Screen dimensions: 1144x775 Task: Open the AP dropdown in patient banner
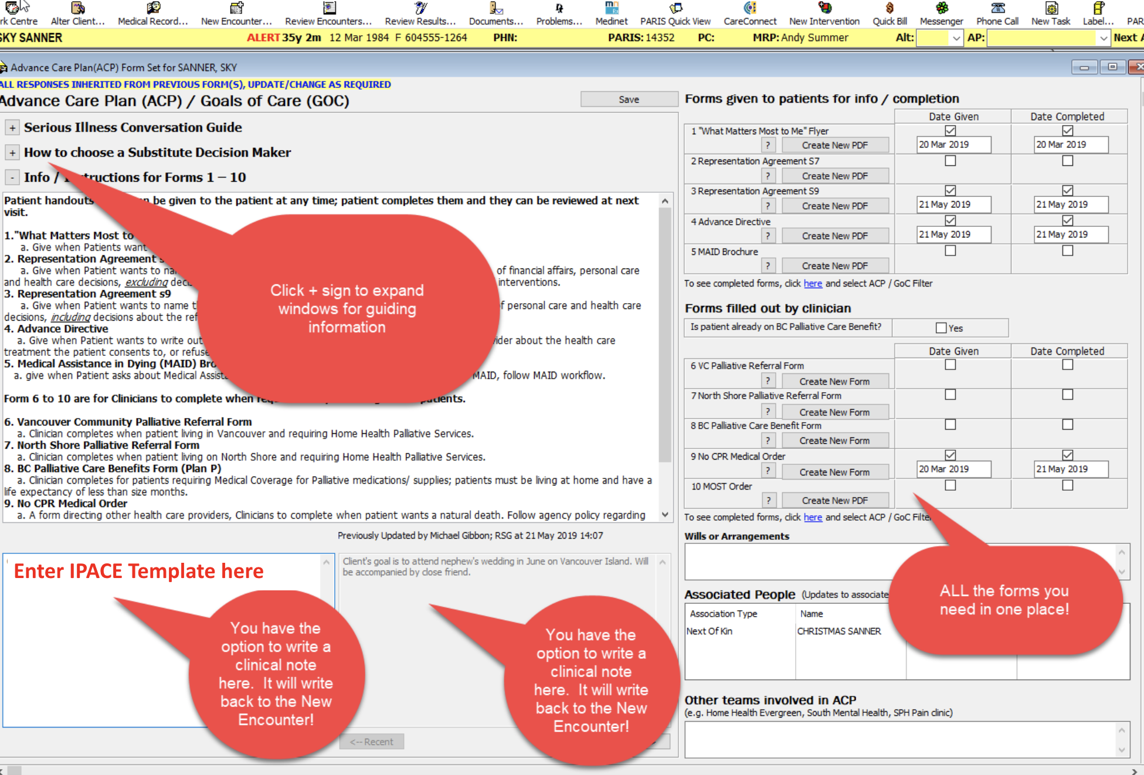click(x=1103, y=38)
